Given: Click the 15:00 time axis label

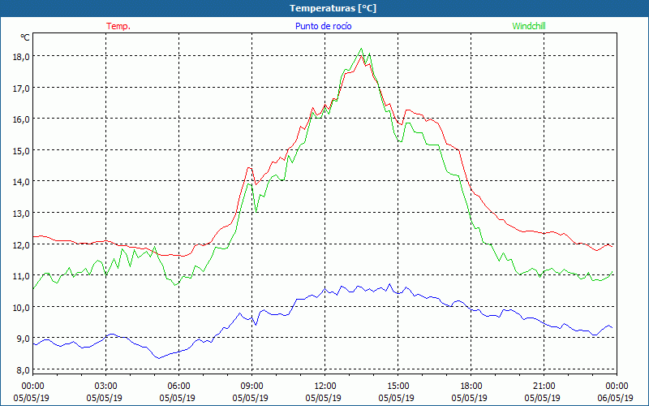Looking at the screenshot, I should (398, 387).
